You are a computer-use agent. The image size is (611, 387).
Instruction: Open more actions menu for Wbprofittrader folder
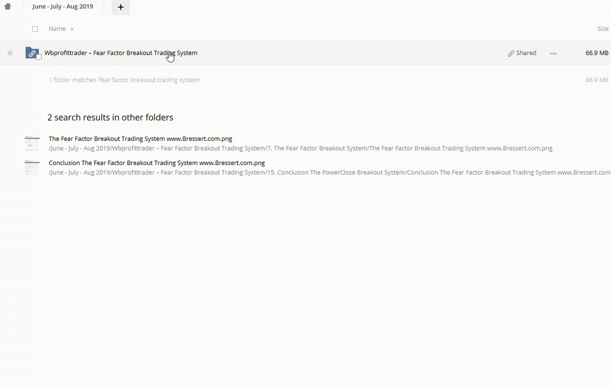click(553, 53)
